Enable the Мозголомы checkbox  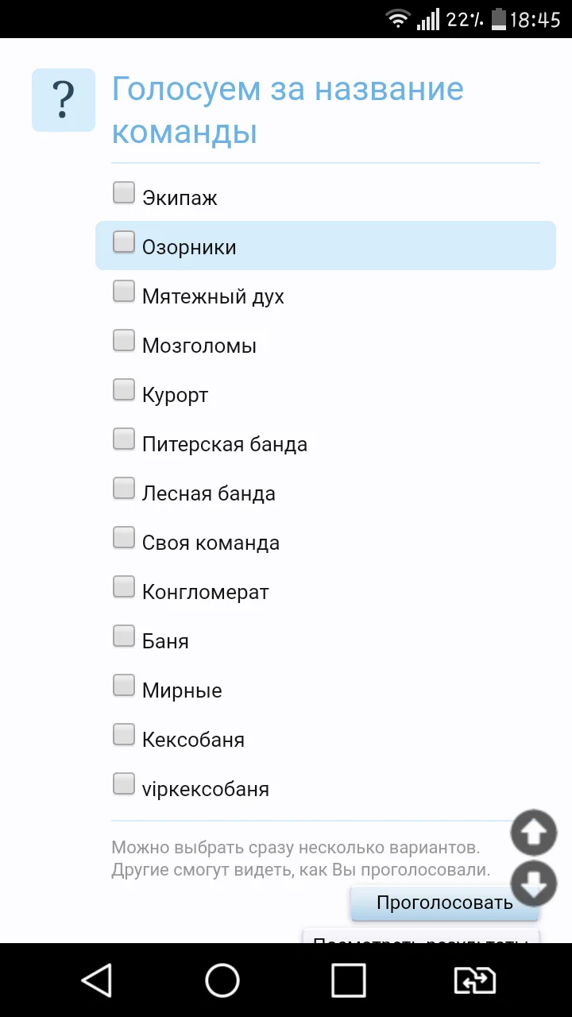click(x=124, y=340)
